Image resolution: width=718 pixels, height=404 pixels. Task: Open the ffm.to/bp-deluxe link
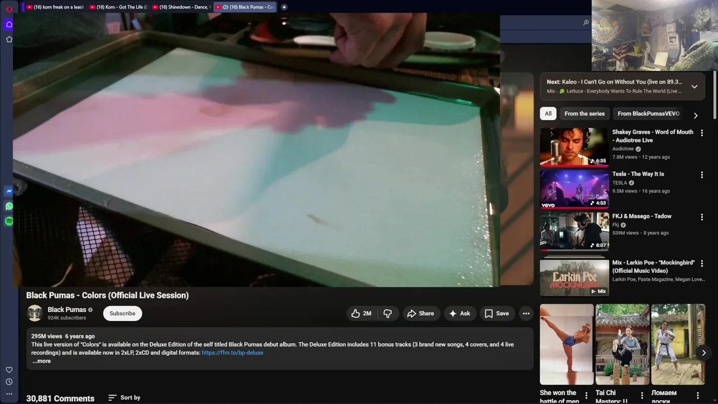coord(232,353)
